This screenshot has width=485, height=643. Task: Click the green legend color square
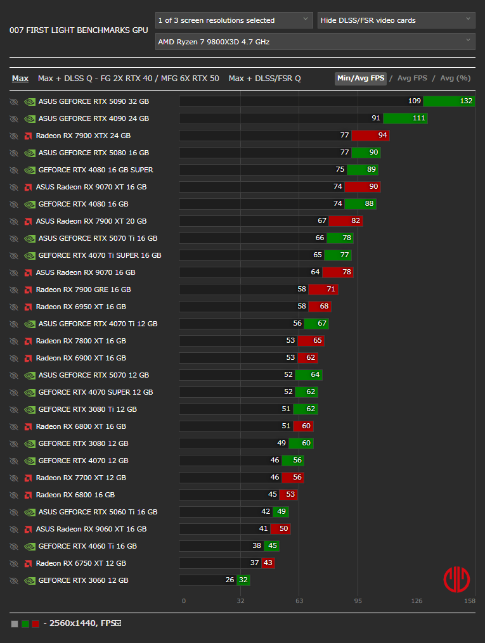25,624
